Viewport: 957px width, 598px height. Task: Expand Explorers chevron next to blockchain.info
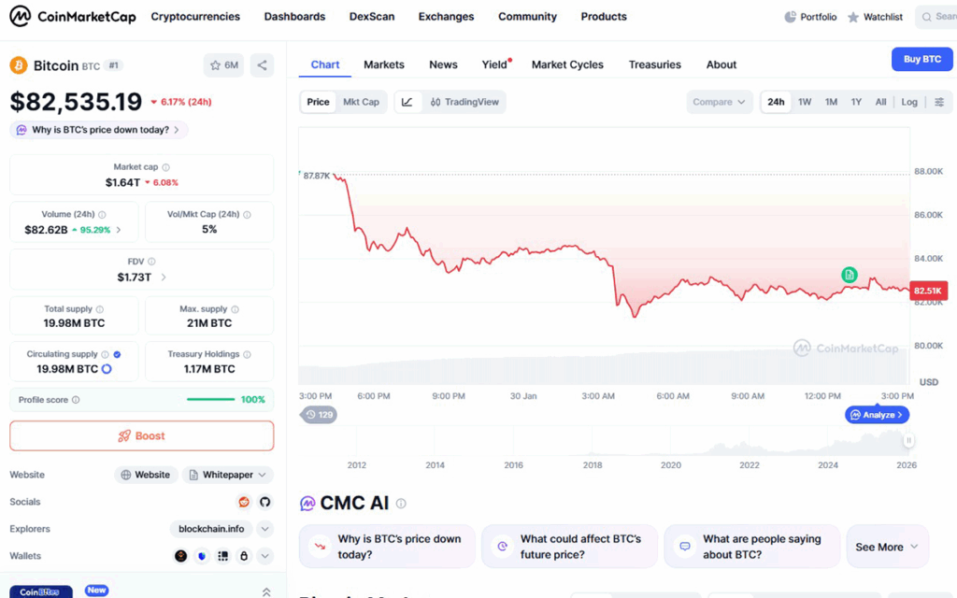(x=264, y=529)
